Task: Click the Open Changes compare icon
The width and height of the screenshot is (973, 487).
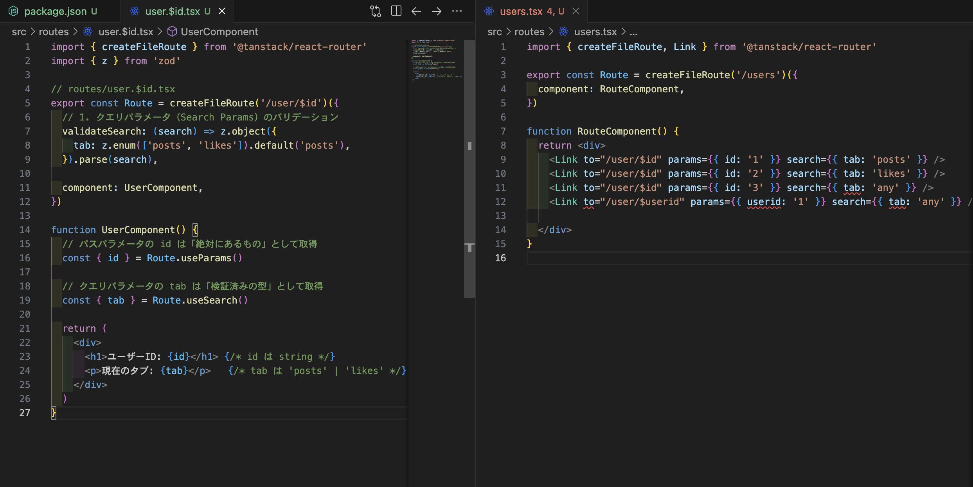Action: point(376,11)
